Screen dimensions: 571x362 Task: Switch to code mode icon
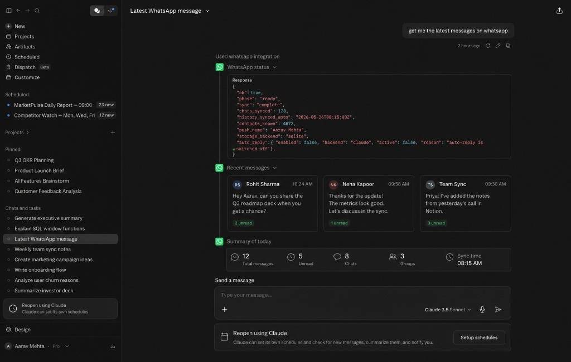(x=111, y=11)
